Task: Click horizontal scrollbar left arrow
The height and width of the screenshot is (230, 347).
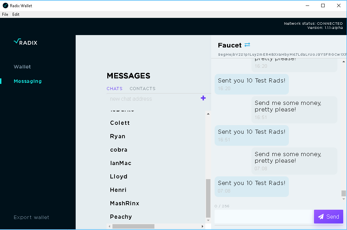Action: pyautogui.click(x=109, y=226)
